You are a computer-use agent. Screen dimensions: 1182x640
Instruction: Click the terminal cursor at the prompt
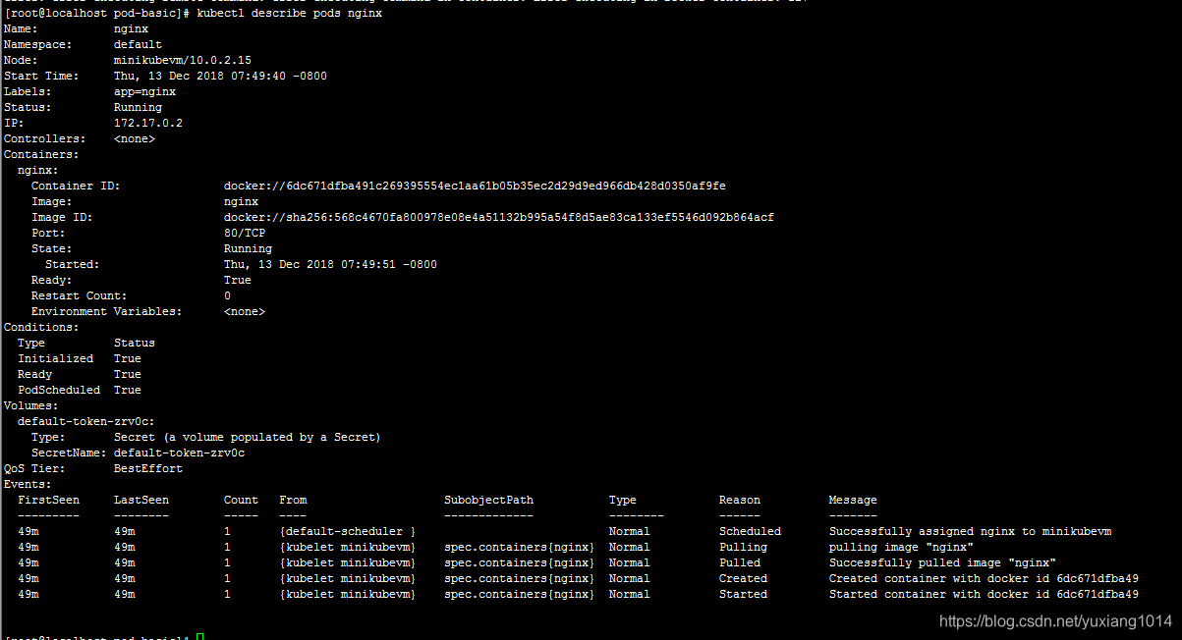pos(199,637)
